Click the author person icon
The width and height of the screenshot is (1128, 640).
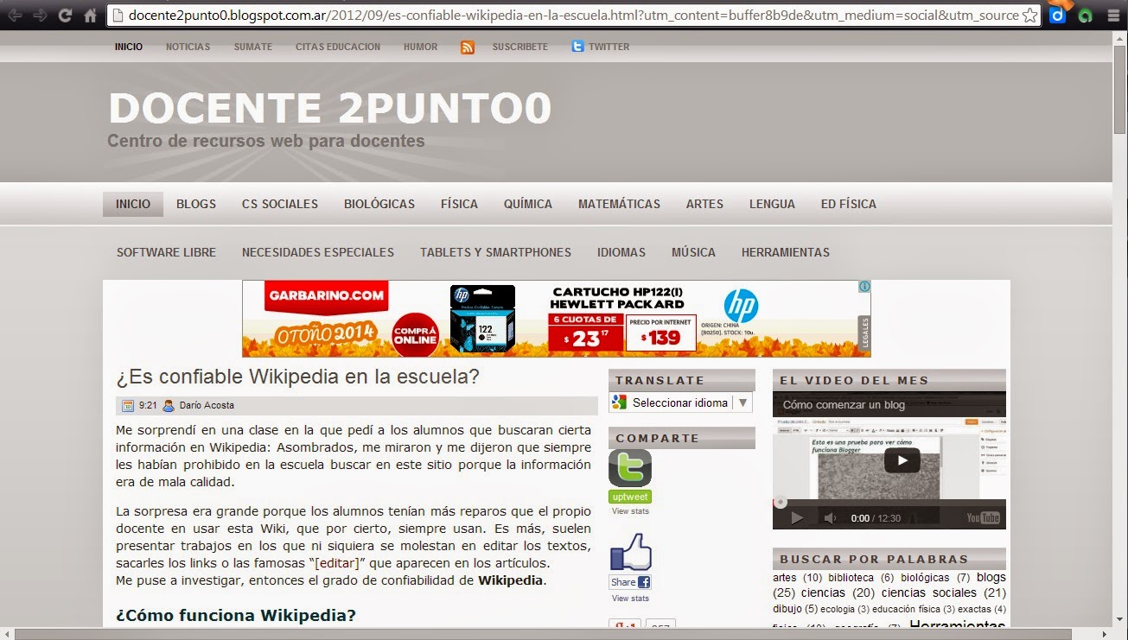(x=169, y=405)
